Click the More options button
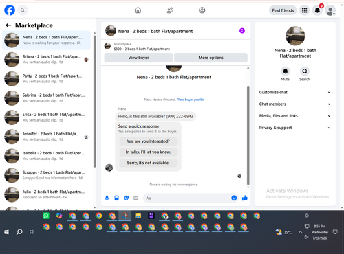This screenshot has height=254, width=344. 211,58
